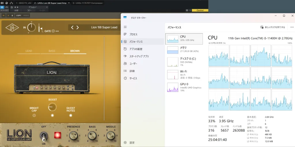Adjust the IN input level knob
Screen dimensions: 295x147
[x=31, y=28]
